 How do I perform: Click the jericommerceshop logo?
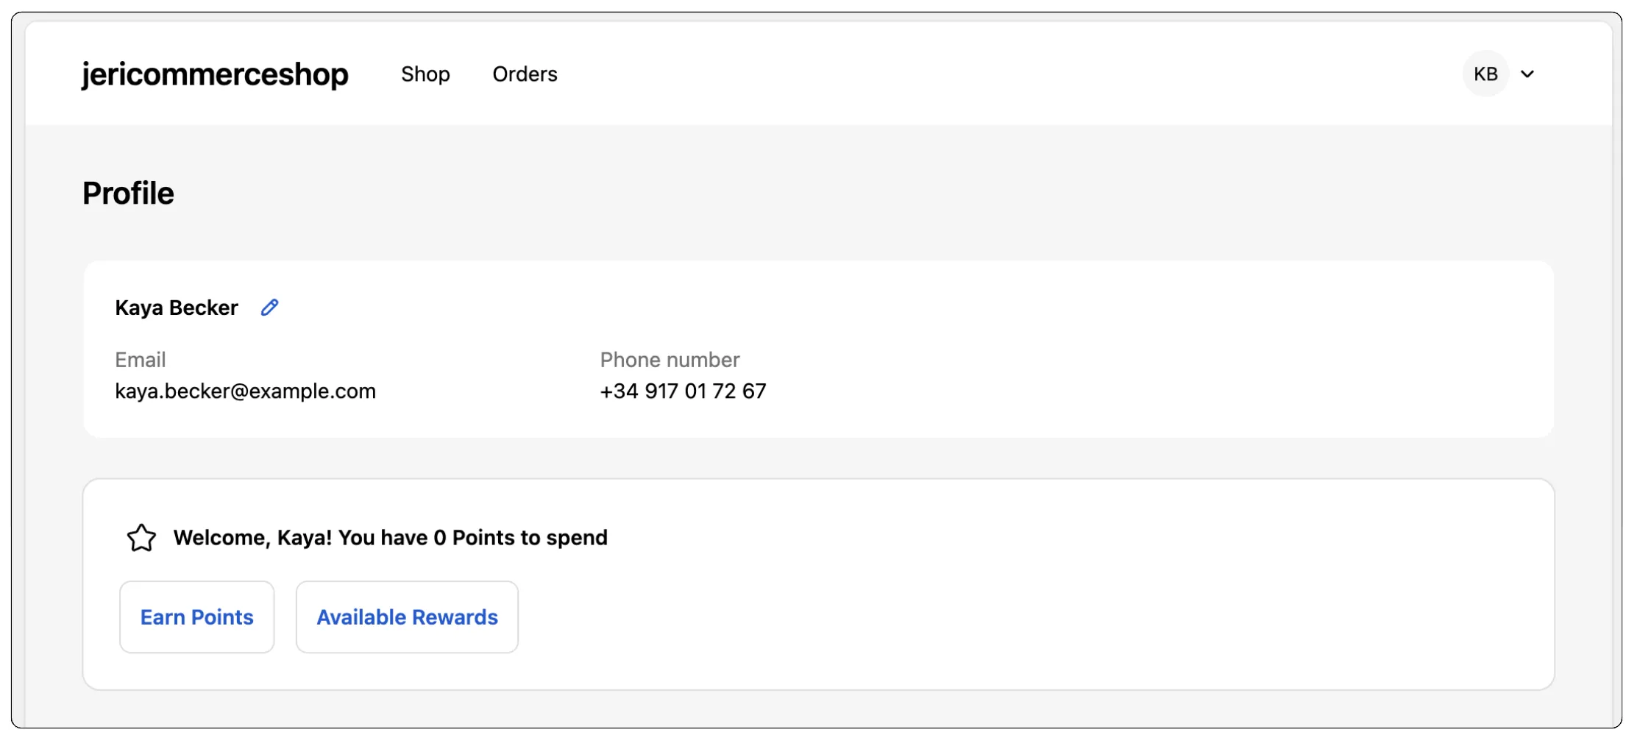click(x=215, y=74)
